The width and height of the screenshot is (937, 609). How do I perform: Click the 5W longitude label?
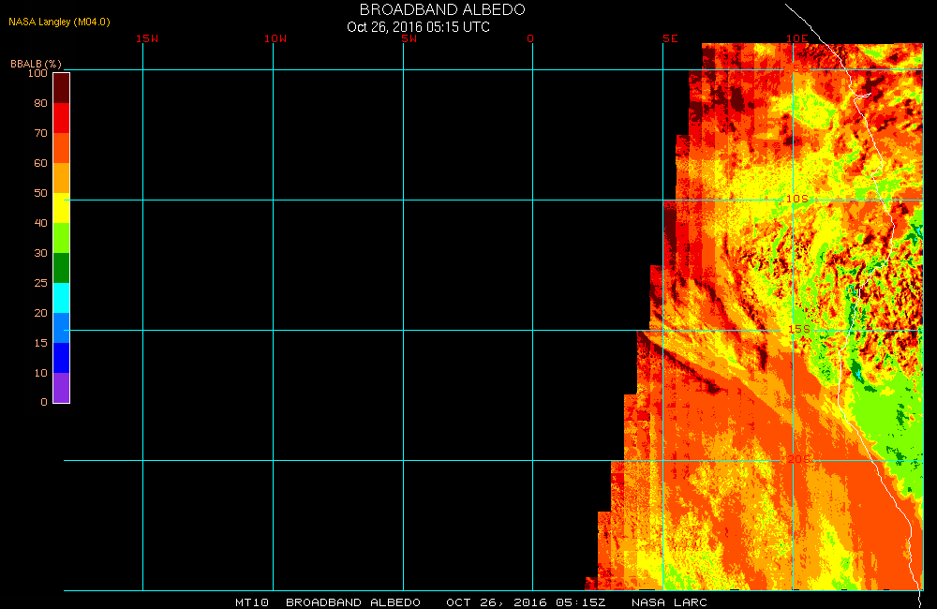408,39
